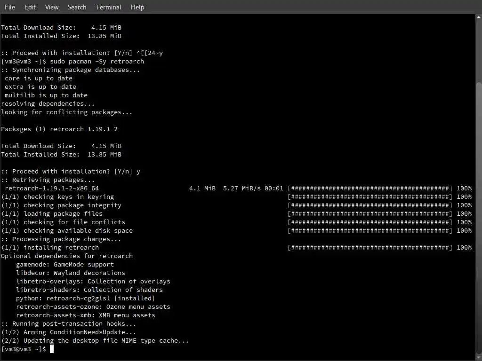Open the Search menu
Screen dimensions: 482x361
(x=77, y=7)
